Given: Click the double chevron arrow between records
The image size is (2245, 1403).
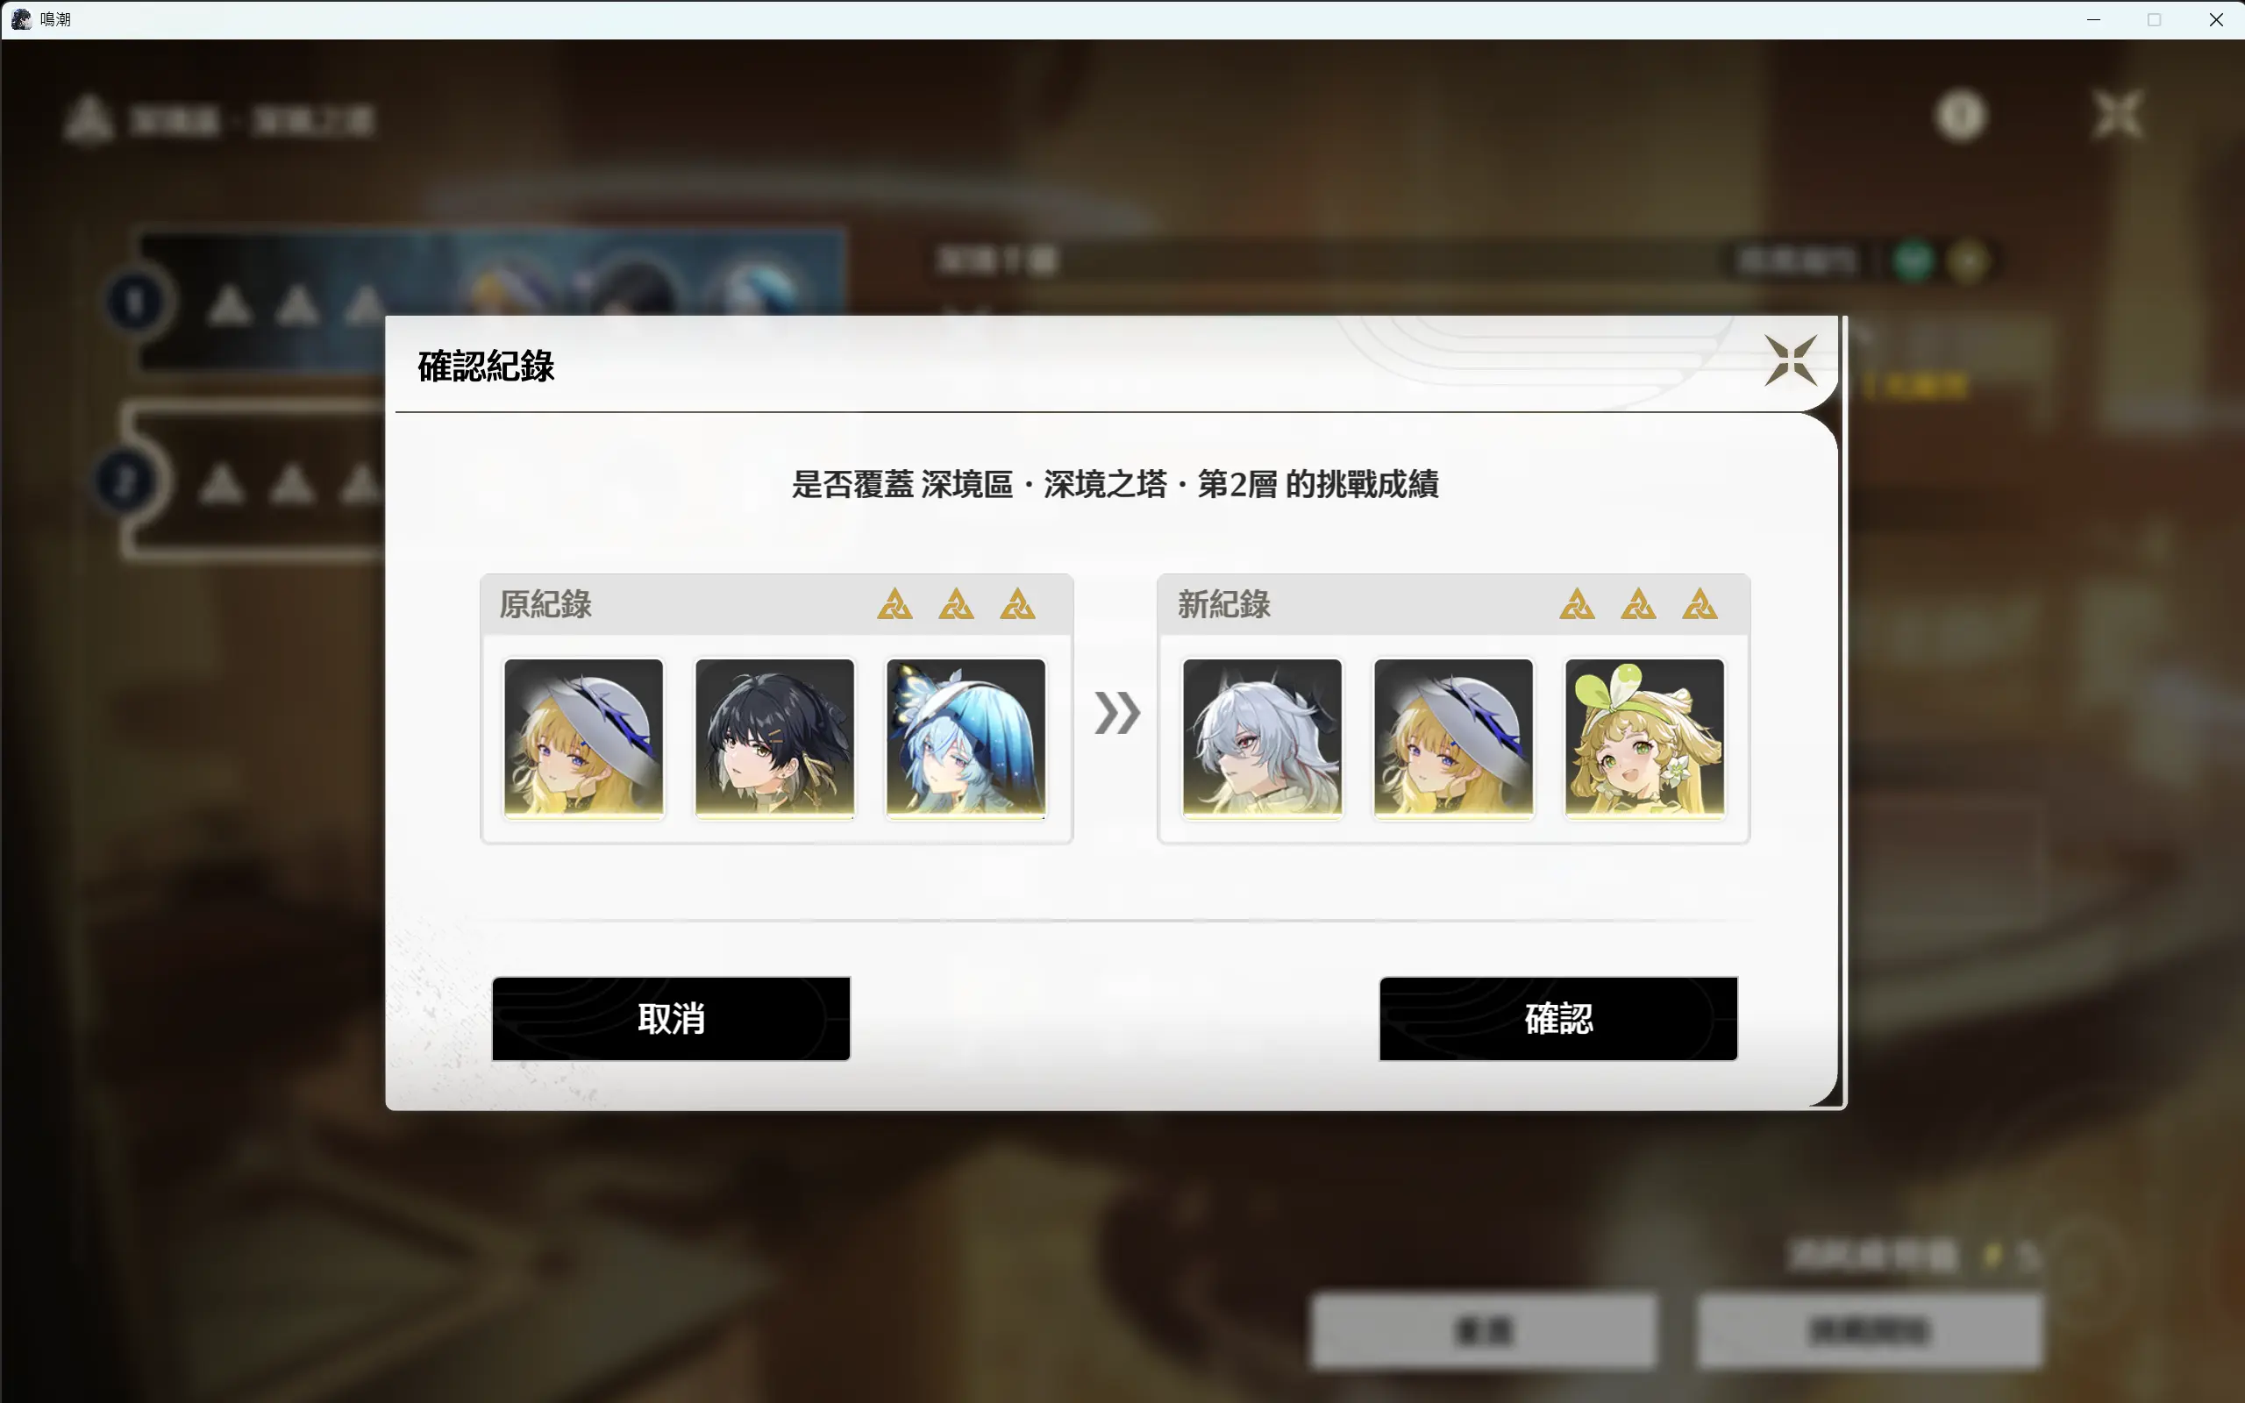Looking at the screenshot, I should coord(1117,713).
